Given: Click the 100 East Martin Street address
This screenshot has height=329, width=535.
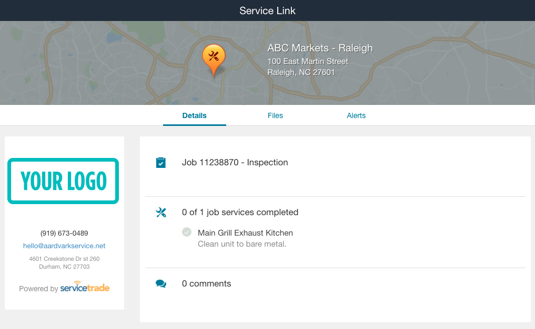Looking at the screenshot, I should tap(308, 61).
